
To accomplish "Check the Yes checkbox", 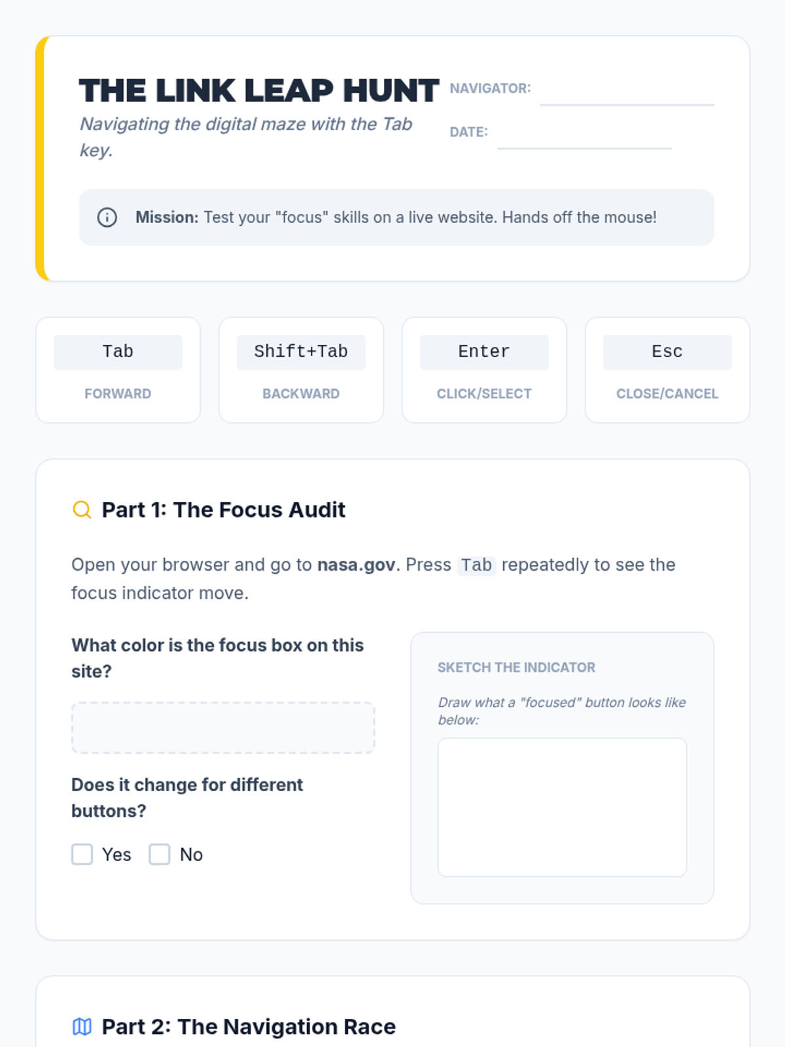I will pyautogui.click(x=82, y=855).
